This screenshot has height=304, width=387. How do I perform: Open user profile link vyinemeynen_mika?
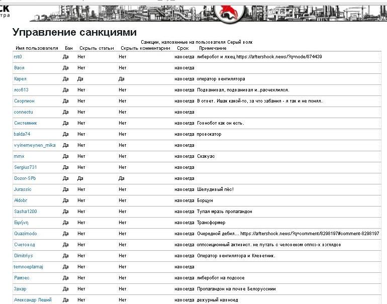point(35,145)
